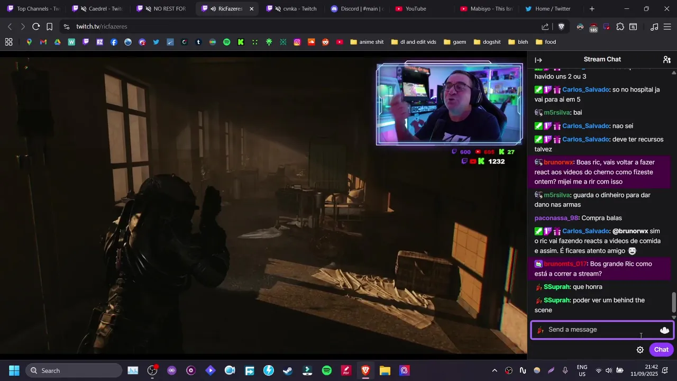Click the @brunorwx mention in chat
Screen dimensions: 677x381
click(x=630, y=231)
